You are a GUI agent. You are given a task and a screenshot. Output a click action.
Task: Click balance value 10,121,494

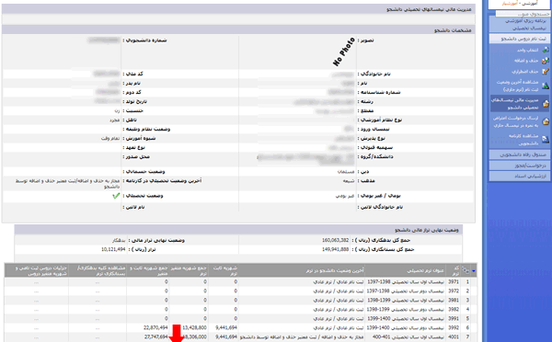click(x=113, y=249)
